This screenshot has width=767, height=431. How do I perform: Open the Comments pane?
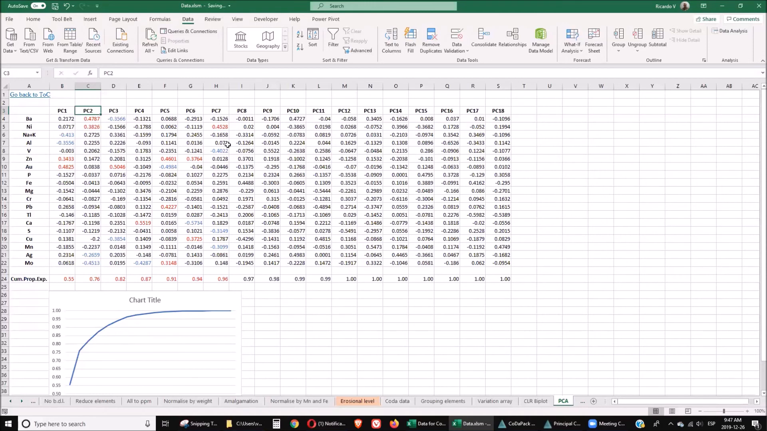pyautogui.click(x=743, y=19)
